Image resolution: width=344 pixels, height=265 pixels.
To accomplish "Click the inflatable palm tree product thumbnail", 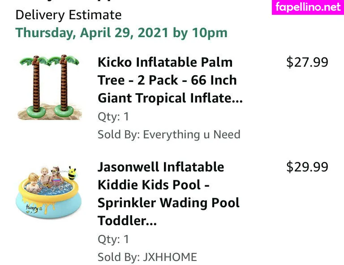I will click(49, 87).
